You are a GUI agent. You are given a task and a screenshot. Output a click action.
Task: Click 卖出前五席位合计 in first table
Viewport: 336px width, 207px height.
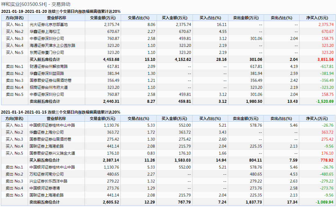[45, 101]
